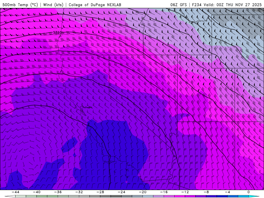Click the 'F234' forecast hour label
Screen dimensions: 264x198
click(197, 5)
